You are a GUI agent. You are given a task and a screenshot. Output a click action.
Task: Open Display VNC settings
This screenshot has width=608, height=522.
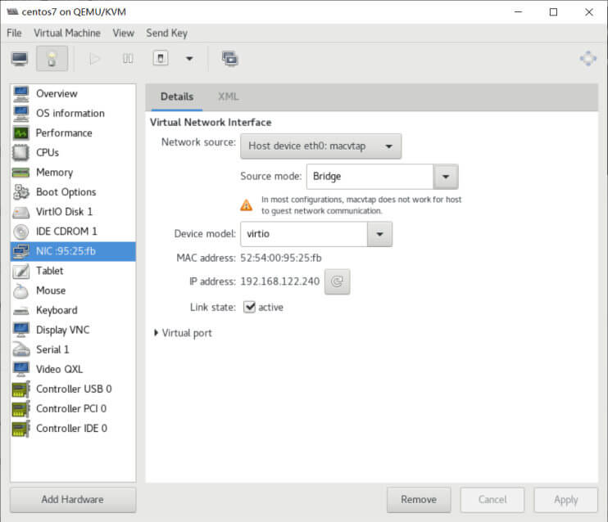73,330
